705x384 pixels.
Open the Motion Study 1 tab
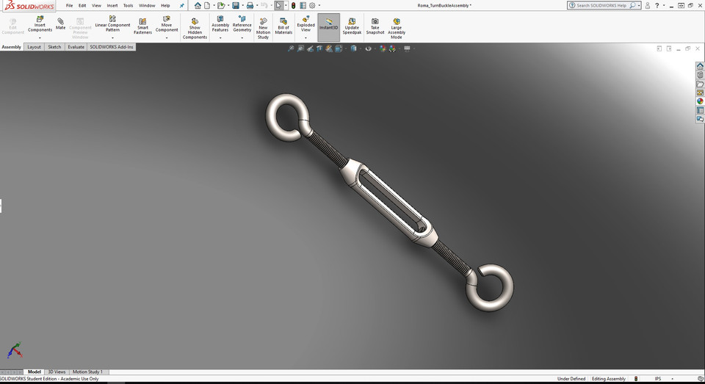pyautogui.click(x=87, y=372)
